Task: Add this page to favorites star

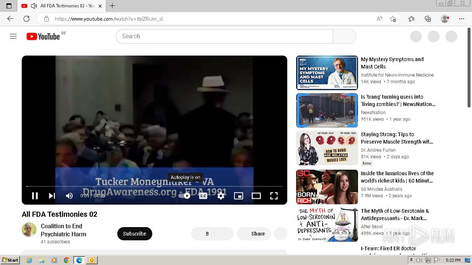Action: click(393, 19)
